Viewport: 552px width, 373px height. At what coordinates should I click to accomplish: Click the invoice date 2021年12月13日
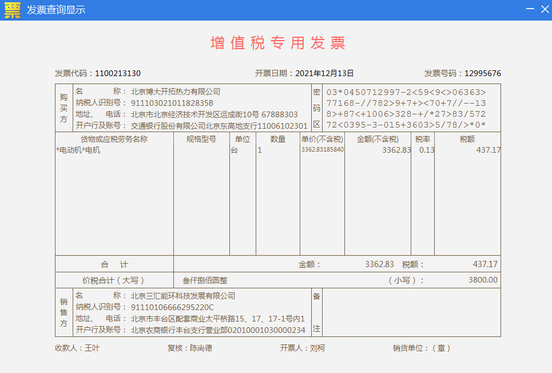click(x=324, y=73)
